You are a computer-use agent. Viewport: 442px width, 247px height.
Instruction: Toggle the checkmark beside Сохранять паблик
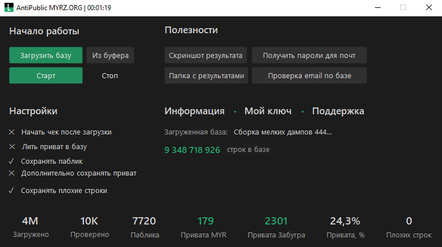point(11,161)
